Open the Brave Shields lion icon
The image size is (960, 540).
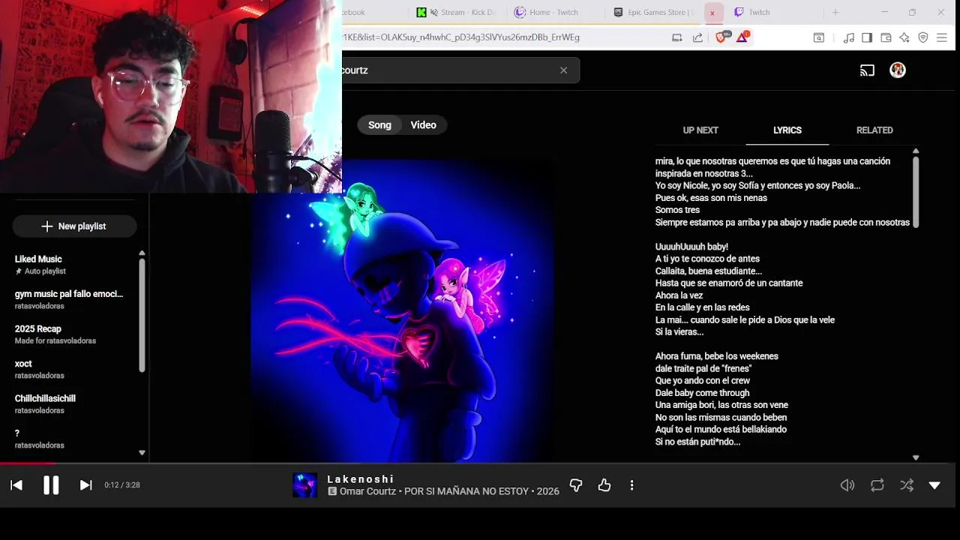[721, 37]
